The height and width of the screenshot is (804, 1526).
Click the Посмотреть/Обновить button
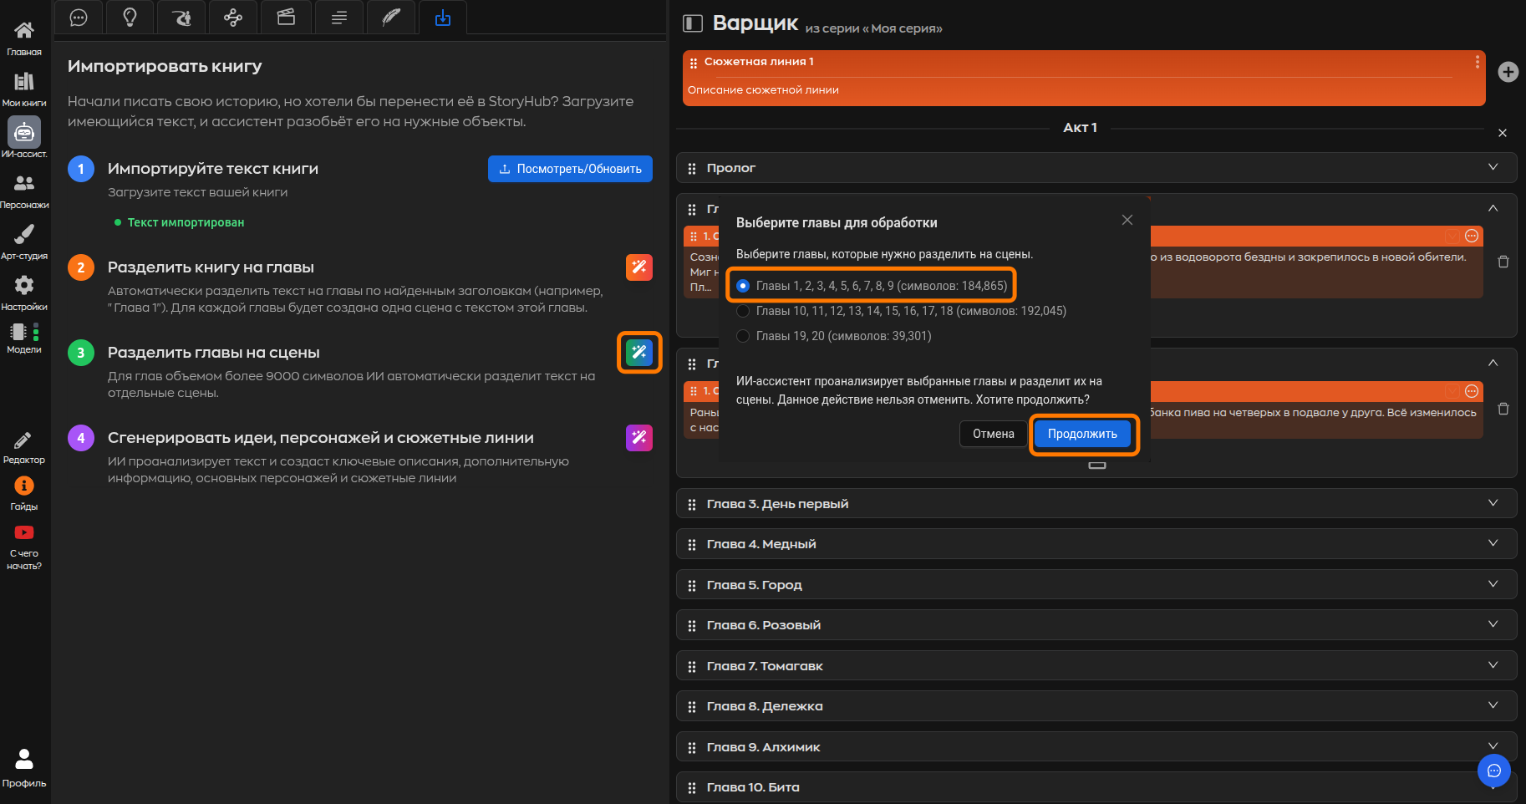click(570, 169)
